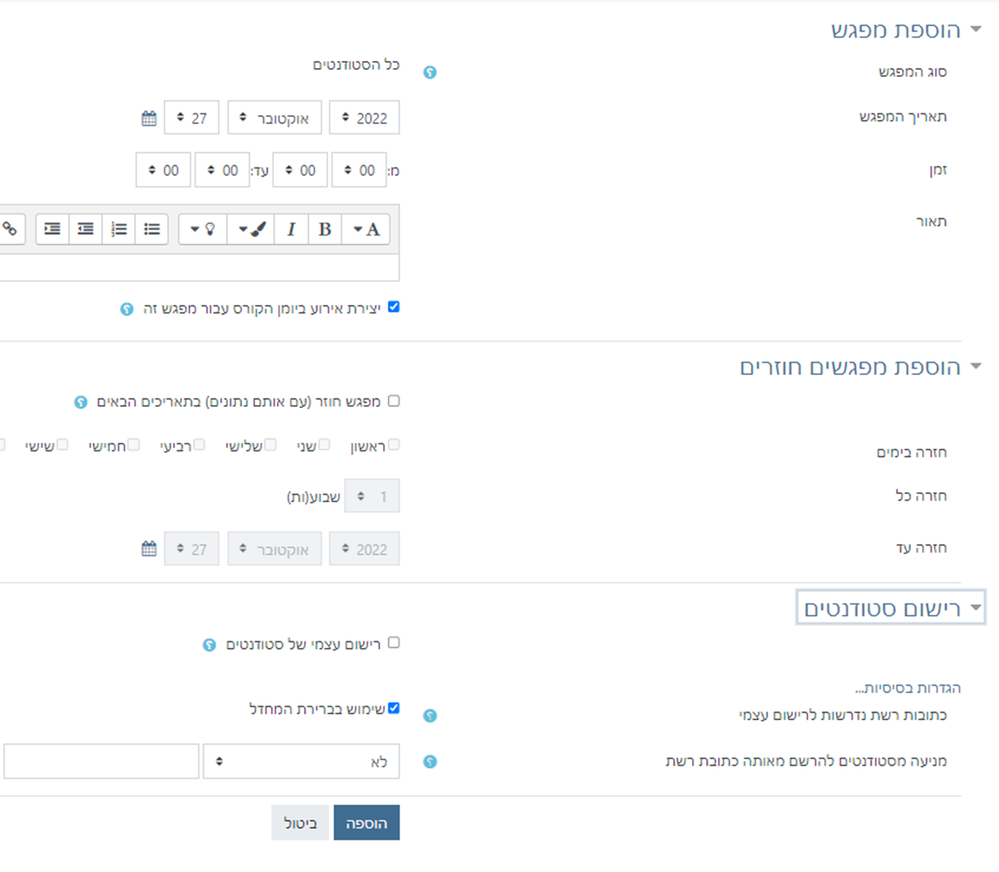Open the month dropdown showing אוקטובר
This screenshot has width=999, height=872.
tap(275, 118)
